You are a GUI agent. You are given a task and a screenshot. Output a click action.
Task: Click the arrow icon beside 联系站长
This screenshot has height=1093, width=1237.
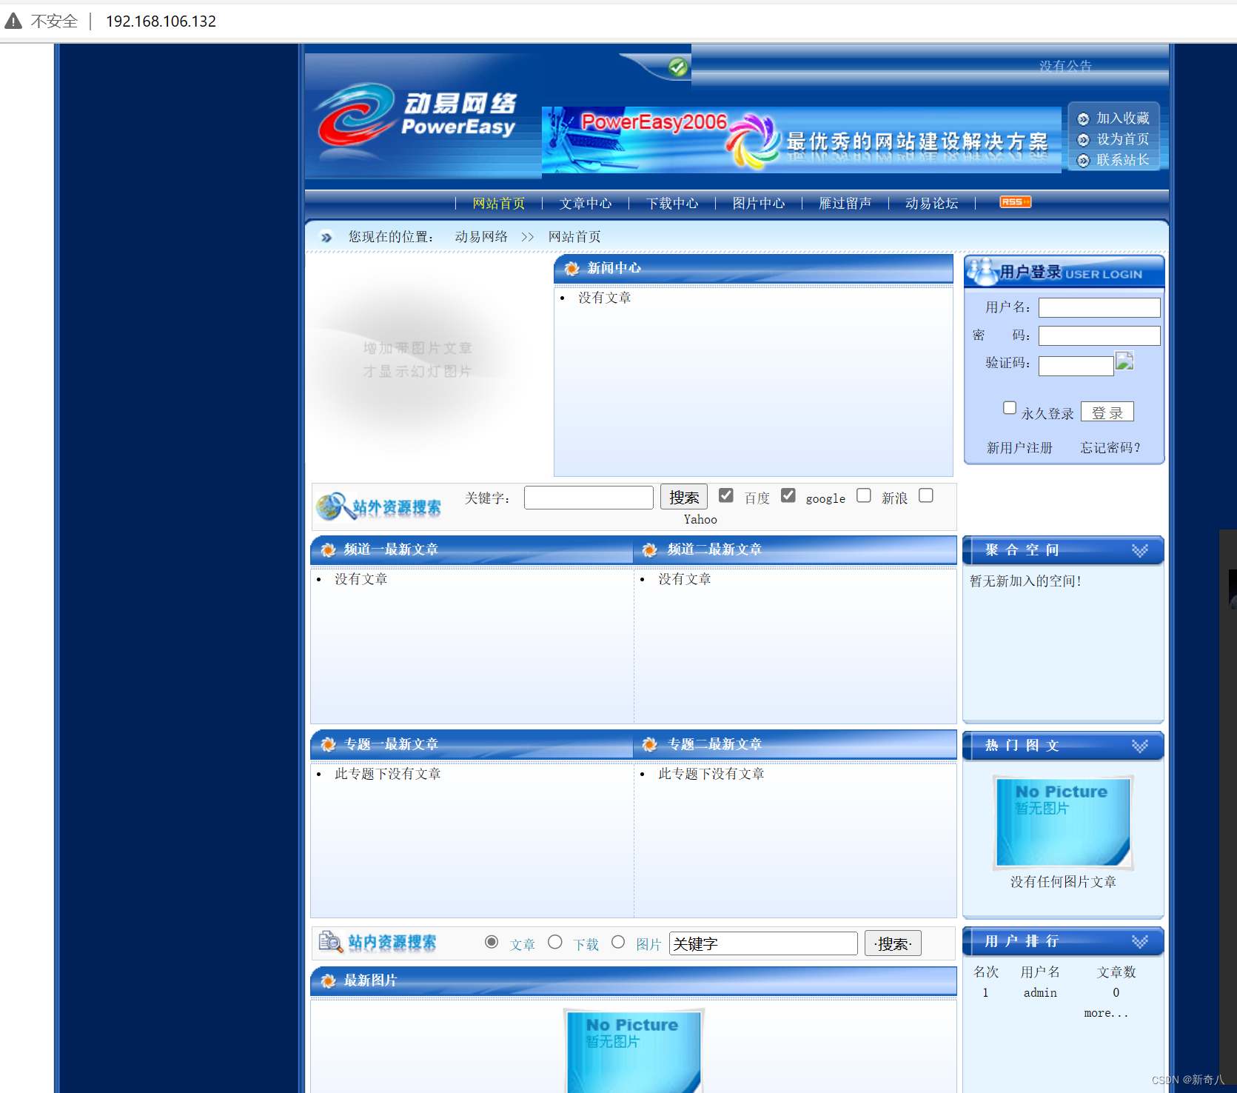[x=1083, y=160]
